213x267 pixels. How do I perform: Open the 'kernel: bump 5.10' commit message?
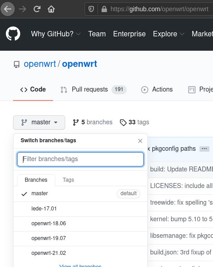pyautogui.click(x=182, y=219)
